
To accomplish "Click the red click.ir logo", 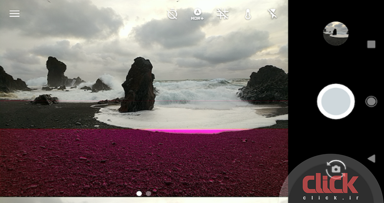I will [x=330, y=185].
